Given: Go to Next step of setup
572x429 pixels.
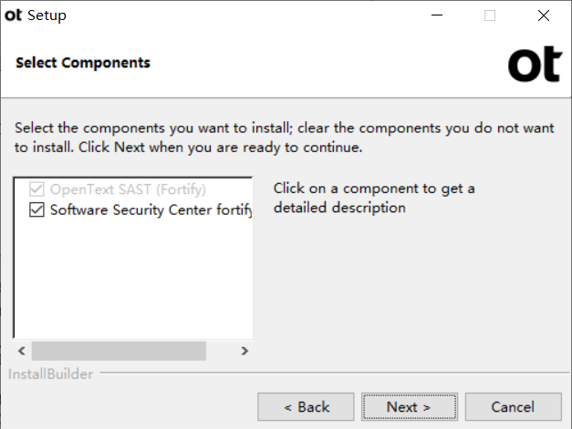Looking at the screenshot, I should (x=410, y=407).
